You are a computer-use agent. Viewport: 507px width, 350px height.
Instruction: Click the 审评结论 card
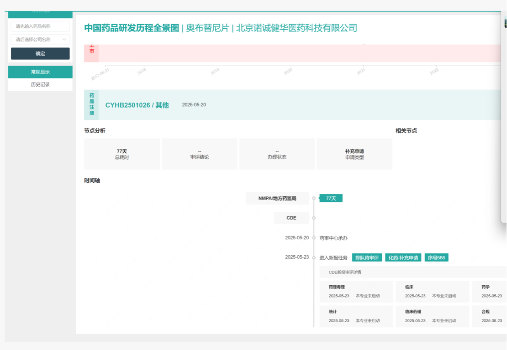coord(200,154)
